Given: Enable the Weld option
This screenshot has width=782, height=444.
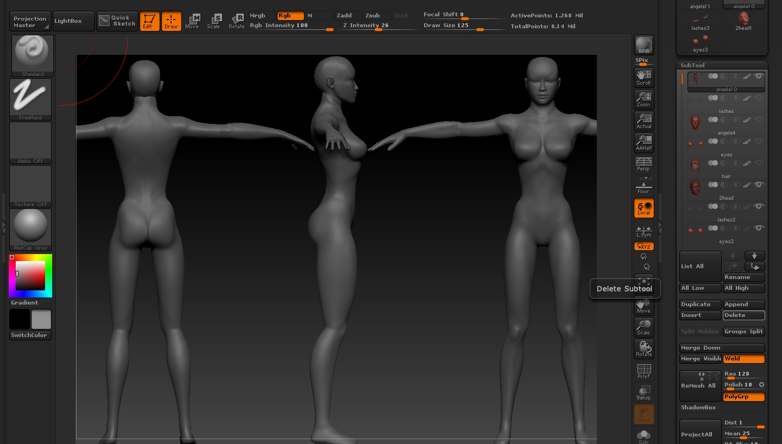Looking at the screenshot, I should (743, 359).
